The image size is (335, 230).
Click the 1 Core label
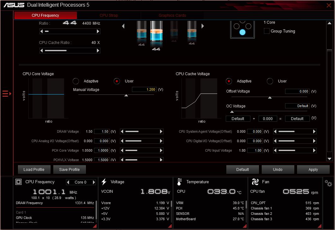tap(269, 22)
